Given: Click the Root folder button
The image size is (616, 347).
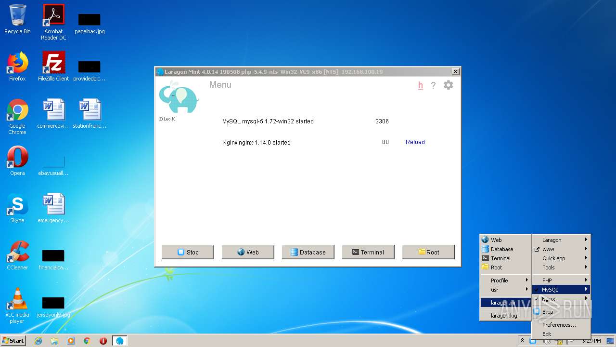Looking at the screenshot, I should (428, 252).
